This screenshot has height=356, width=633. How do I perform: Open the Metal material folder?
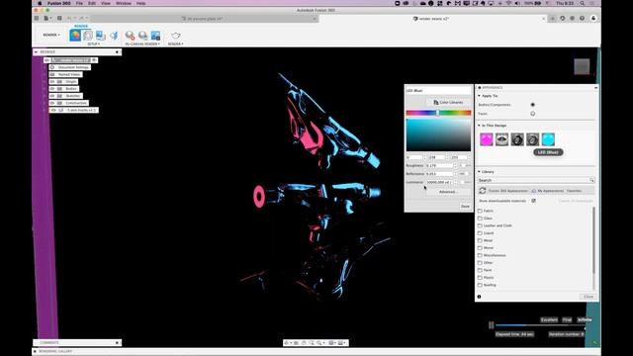[x=486, y=240]
